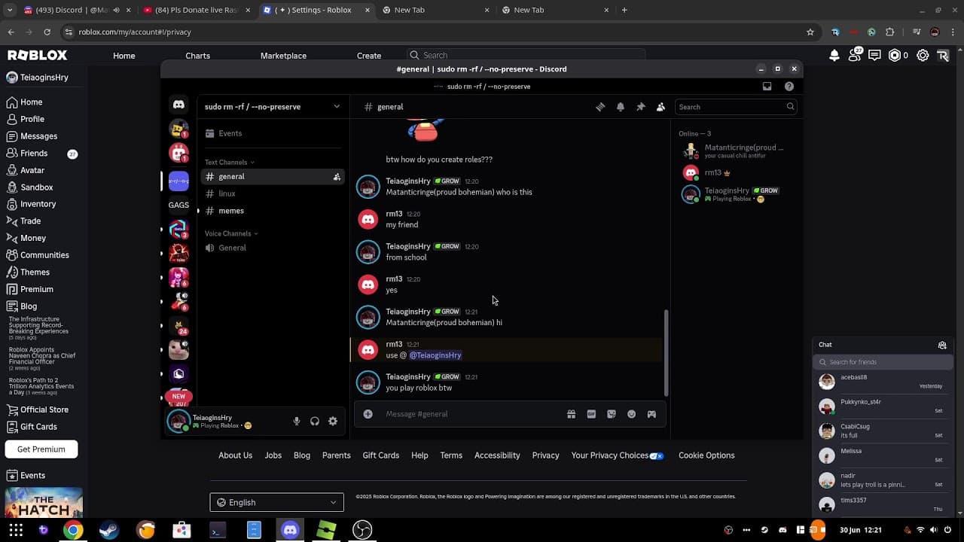Open rm13 in the member list
The height and width of the screenshot is (542, 964).
pos(734,172)
